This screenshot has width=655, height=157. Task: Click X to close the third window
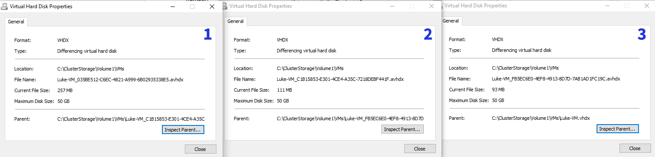646,6
